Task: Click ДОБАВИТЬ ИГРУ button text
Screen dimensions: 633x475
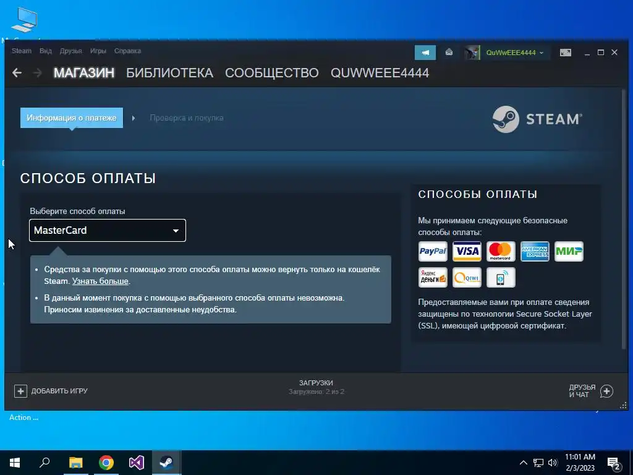Action: click(59, 391)
